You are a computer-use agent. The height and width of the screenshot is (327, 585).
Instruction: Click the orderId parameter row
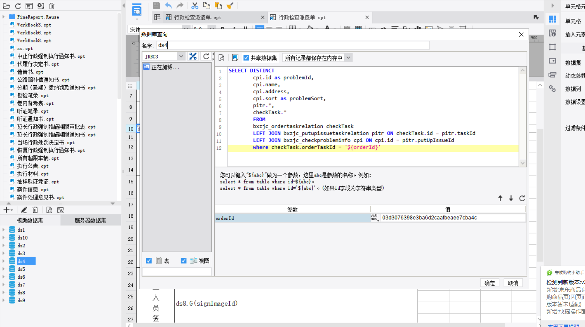[292, 218]
